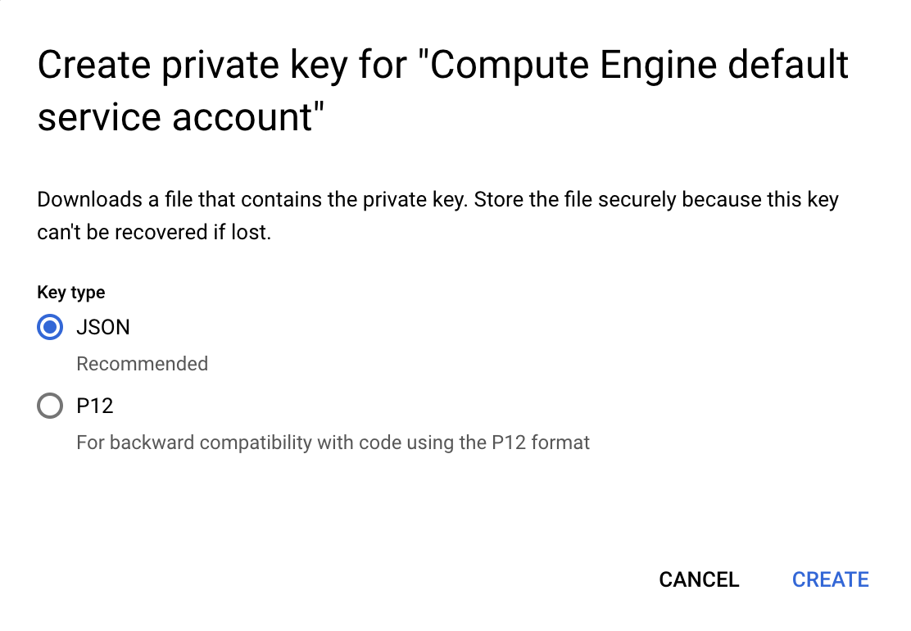Click the private key download description text
Screen dimensions: 911x631
438,216
